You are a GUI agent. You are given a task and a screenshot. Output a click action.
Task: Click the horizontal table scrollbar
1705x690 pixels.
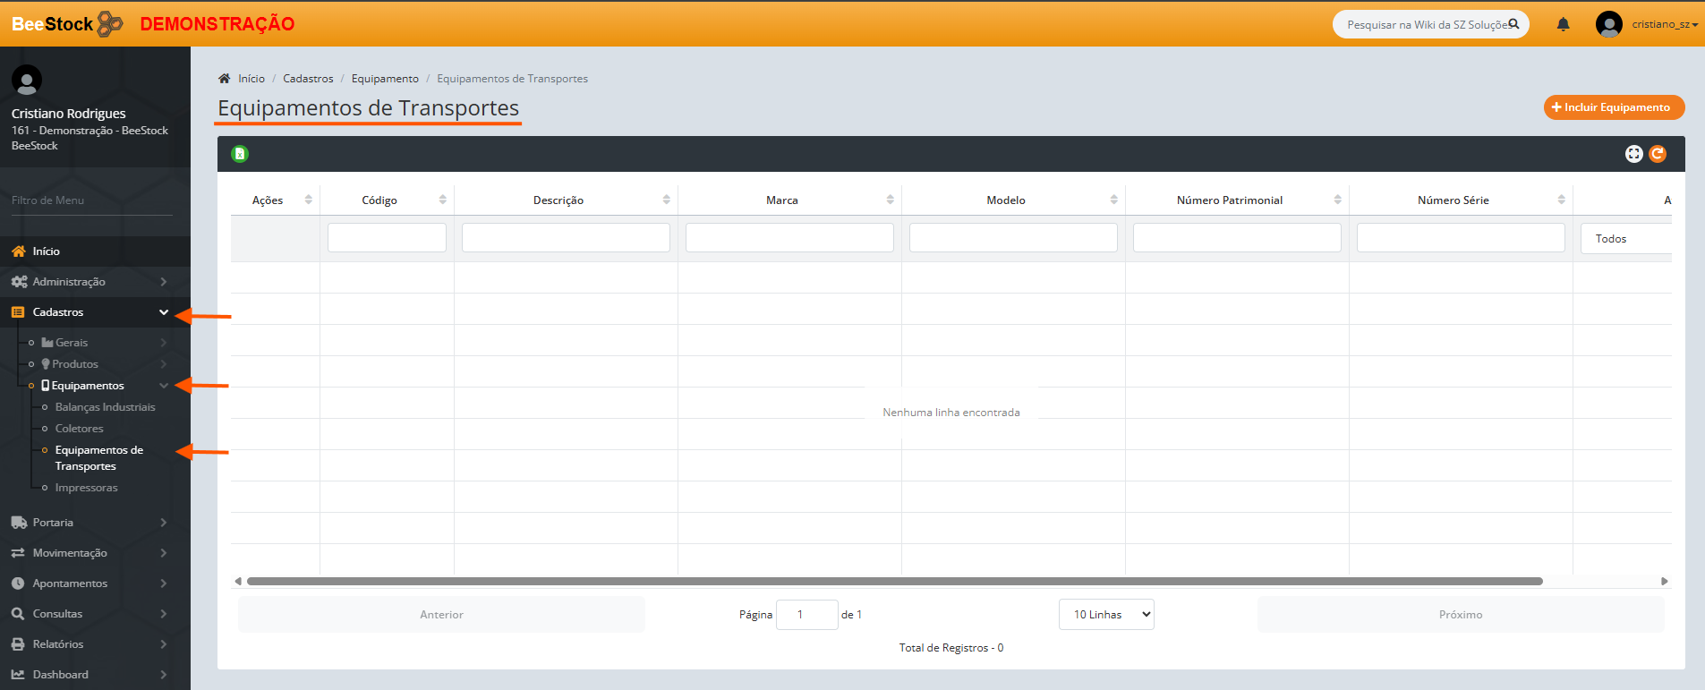895,581
